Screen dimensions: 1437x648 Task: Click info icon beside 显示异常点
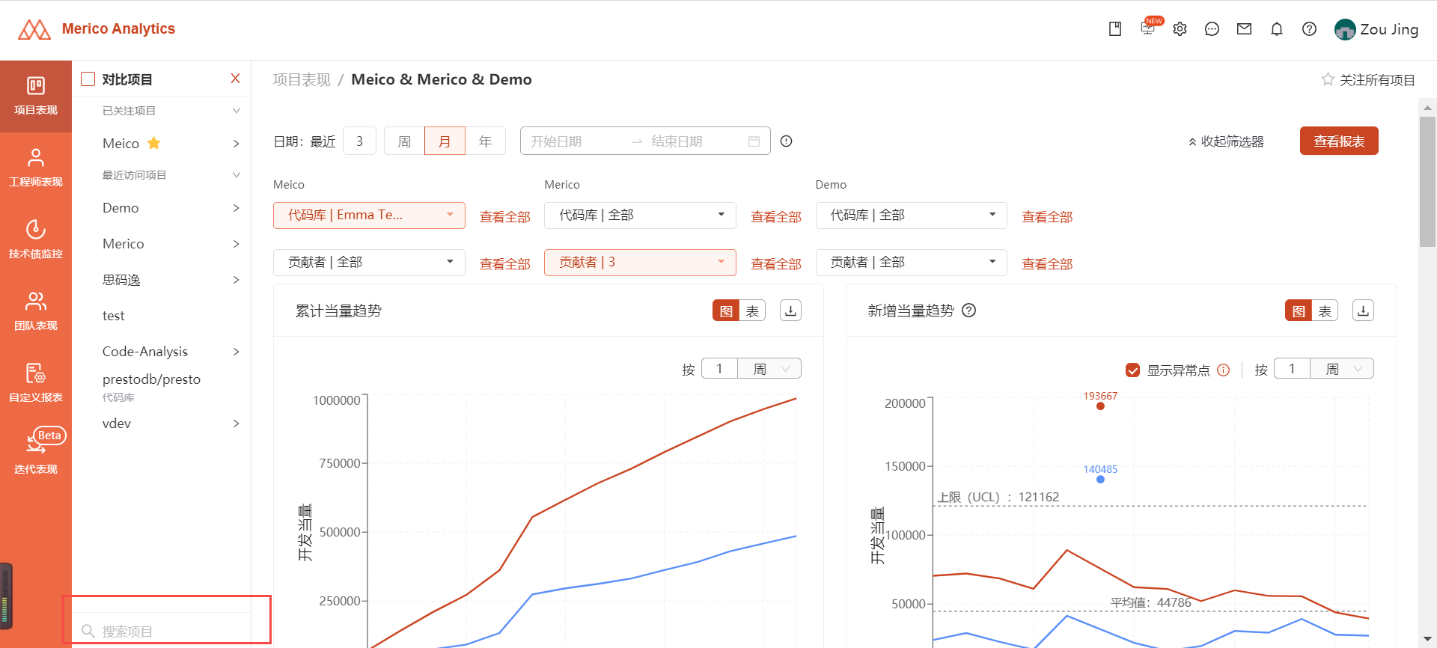click(x=1224, y=370)
